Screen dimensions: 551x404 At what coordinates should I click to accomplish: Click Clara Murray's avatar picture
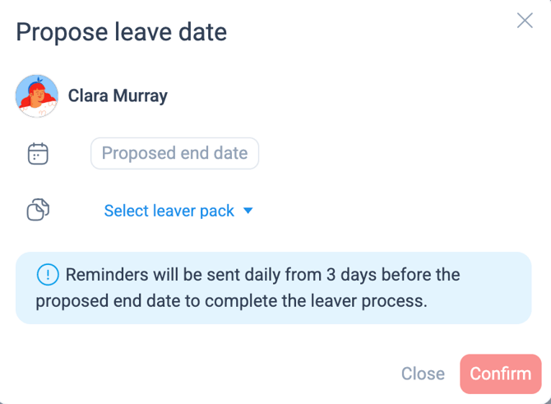point(37,96)
